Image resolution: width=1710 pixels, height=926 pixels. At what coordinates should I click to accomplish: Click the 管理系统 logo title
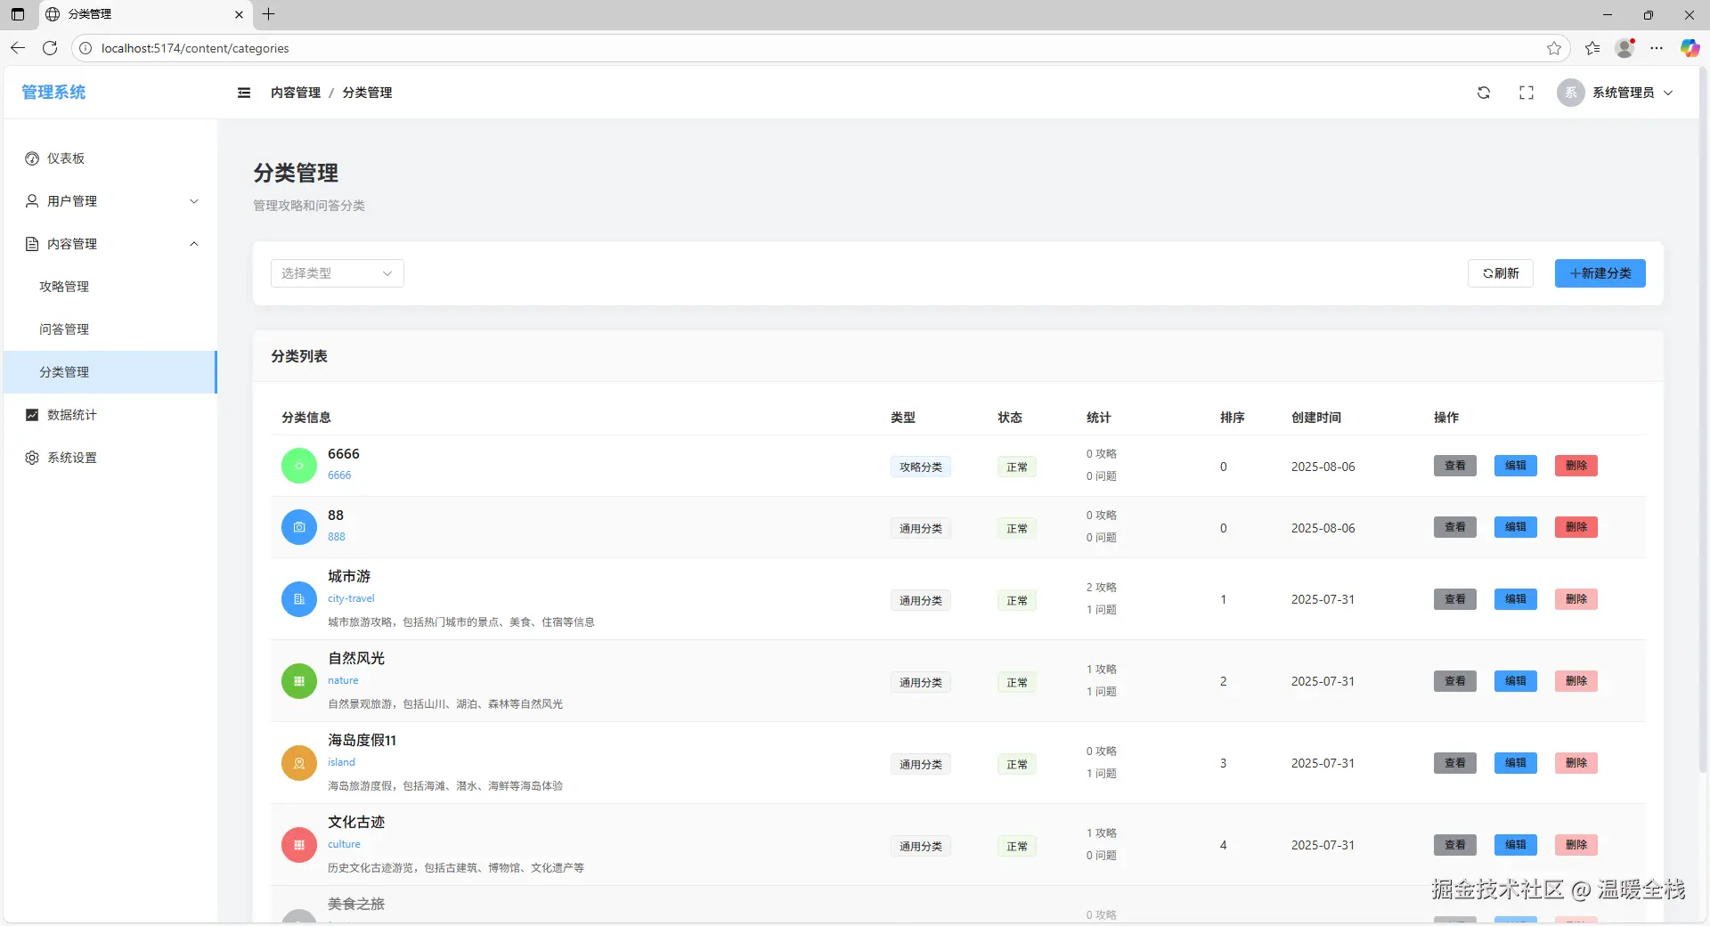pos(53,93)
